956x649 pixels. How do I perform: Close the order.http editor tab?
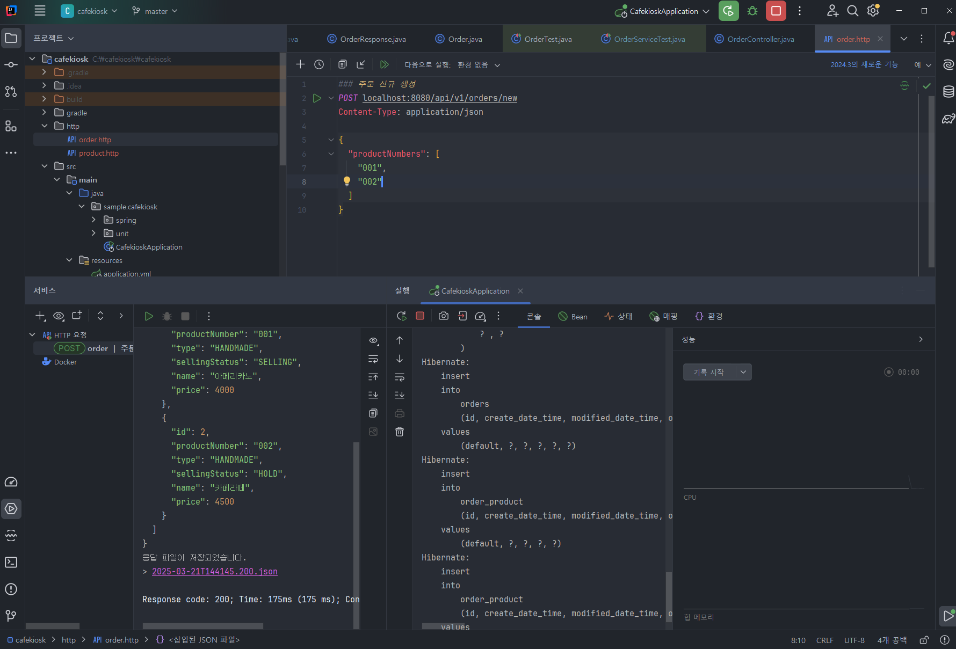880,39
